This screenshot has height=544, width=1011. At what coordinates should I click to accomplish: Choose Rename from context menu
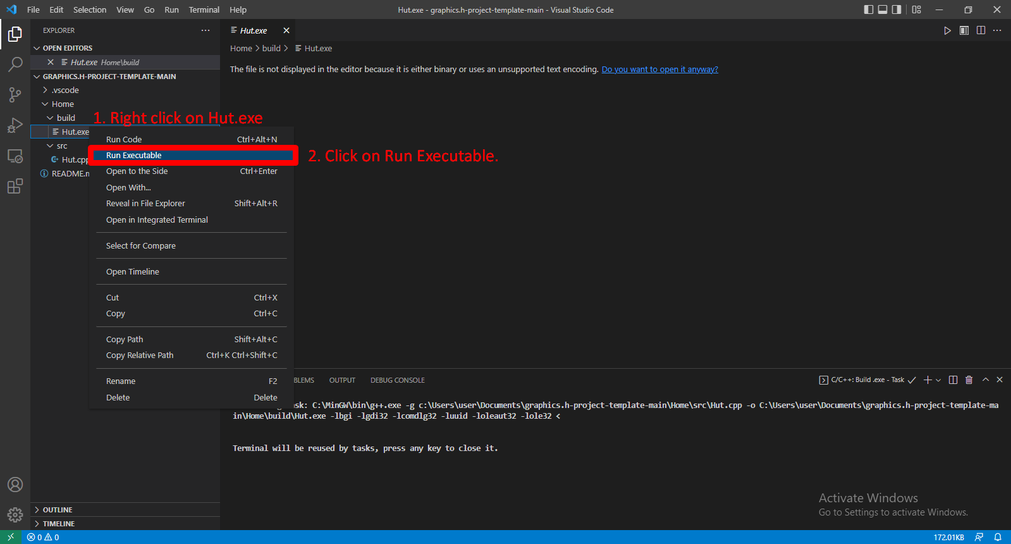coord(192,381)
